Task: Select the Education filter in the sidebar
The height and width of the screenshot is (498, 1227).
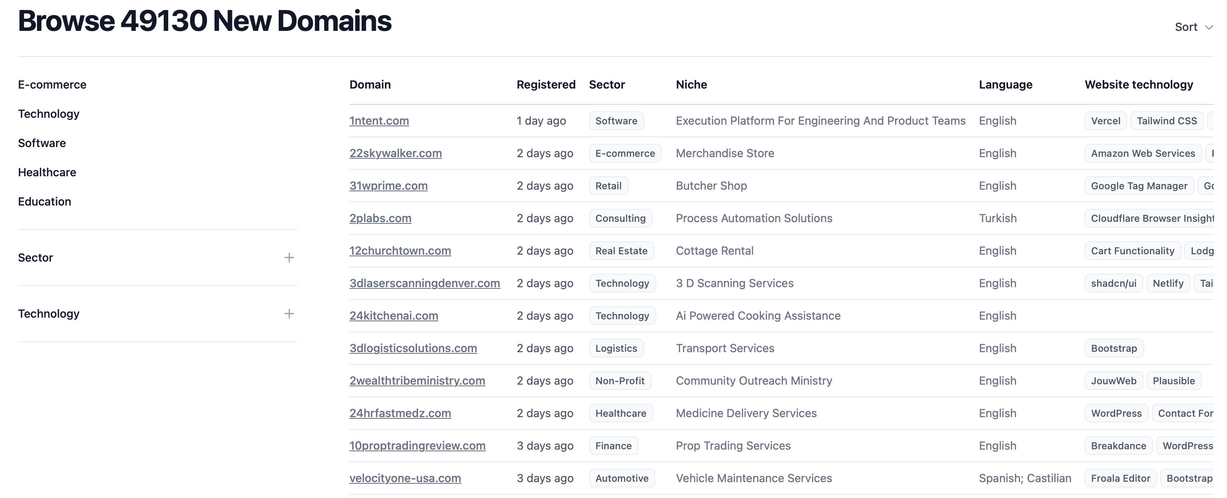Action: 44,201
